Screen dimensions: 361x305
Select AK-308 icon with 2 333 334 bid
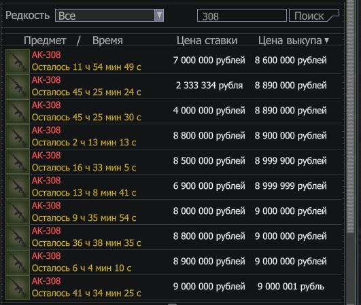coord(18,86)
